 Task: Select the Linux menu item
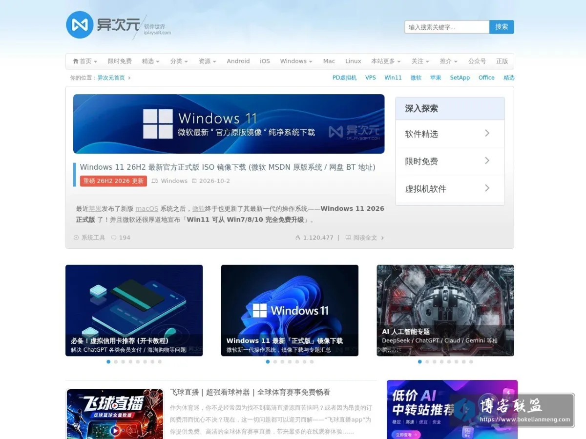[x=353, y=61]
